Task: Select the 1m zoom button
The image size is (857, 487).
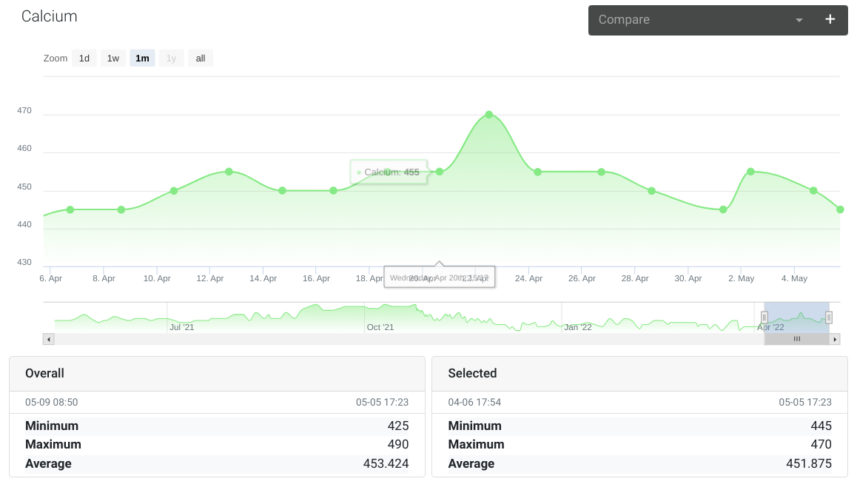Action: 142,58
